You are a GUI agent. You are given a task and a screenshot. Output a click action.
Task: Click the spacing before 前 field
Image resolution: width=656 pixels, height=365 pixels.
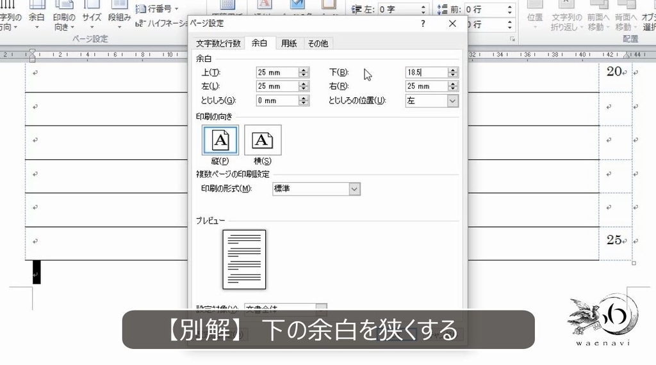[484, 9]
